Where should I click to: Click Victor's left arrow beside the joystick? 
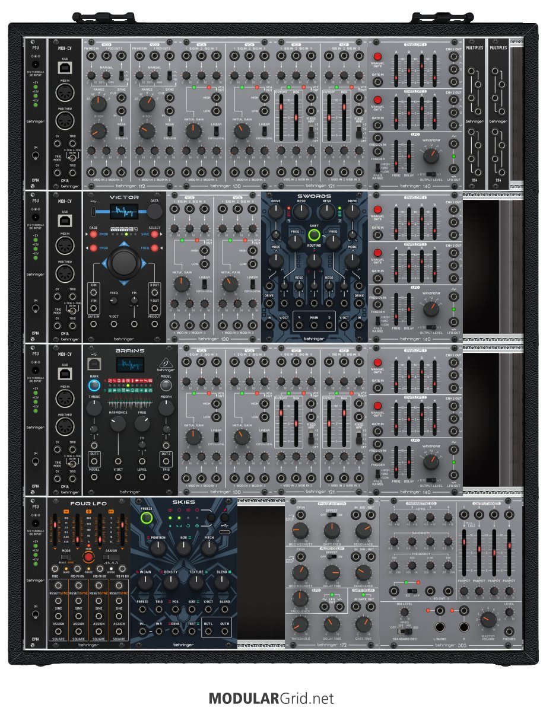pyautogui.click(x=105, y=263)
